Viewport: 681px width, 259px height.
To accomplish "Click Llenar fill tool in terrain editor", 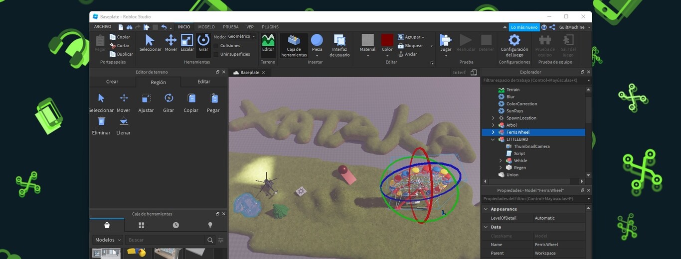I will 124,125.
